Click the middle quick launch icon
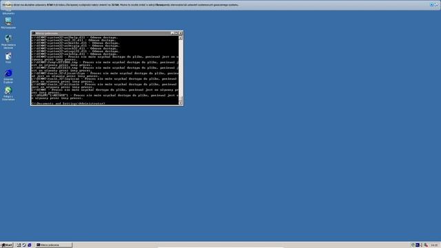Image resolution: width=441 pixels, height=248 pixels. click(24, 245)
